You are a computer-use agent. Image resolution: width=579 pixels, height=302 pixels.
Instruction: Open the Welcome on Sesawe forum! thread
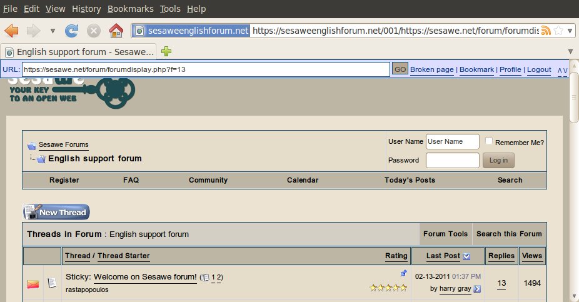pyautogui.click(x=145, y=277)
